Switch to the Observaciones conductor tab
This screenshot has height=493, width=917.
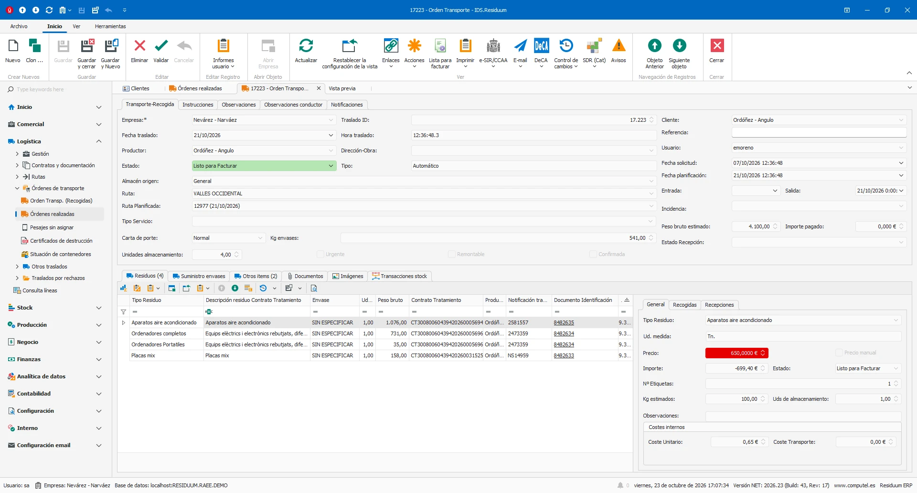[293, 105]
